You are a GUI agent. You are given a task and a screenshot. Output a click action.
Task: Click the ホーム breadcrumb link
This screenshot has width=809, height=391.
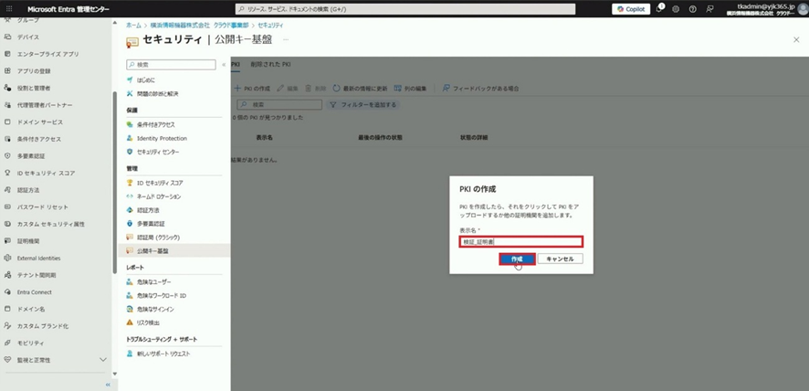[133, 26]
